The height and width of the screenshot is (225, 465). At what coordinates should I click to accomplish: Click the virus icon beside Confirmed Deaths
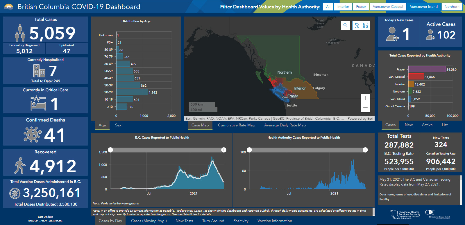click(32, 135)
